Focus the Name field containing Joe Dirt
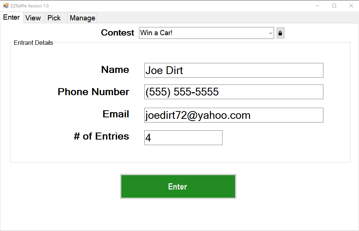The height and width of the screenshot is (231, 359). (234, 70)
